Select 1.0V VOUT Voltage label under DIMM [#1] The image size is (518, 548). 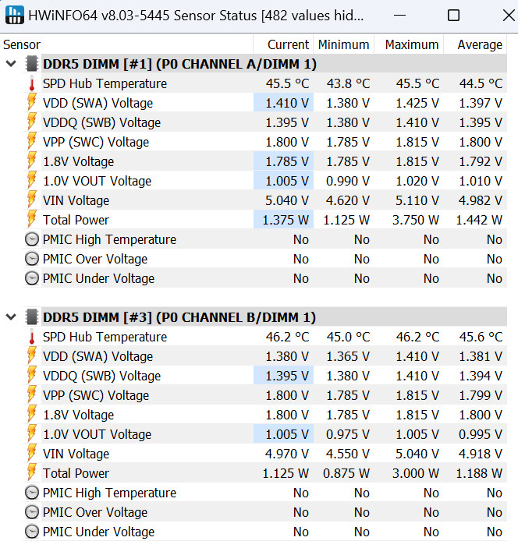pyautogui.click(x=98, y=181)
